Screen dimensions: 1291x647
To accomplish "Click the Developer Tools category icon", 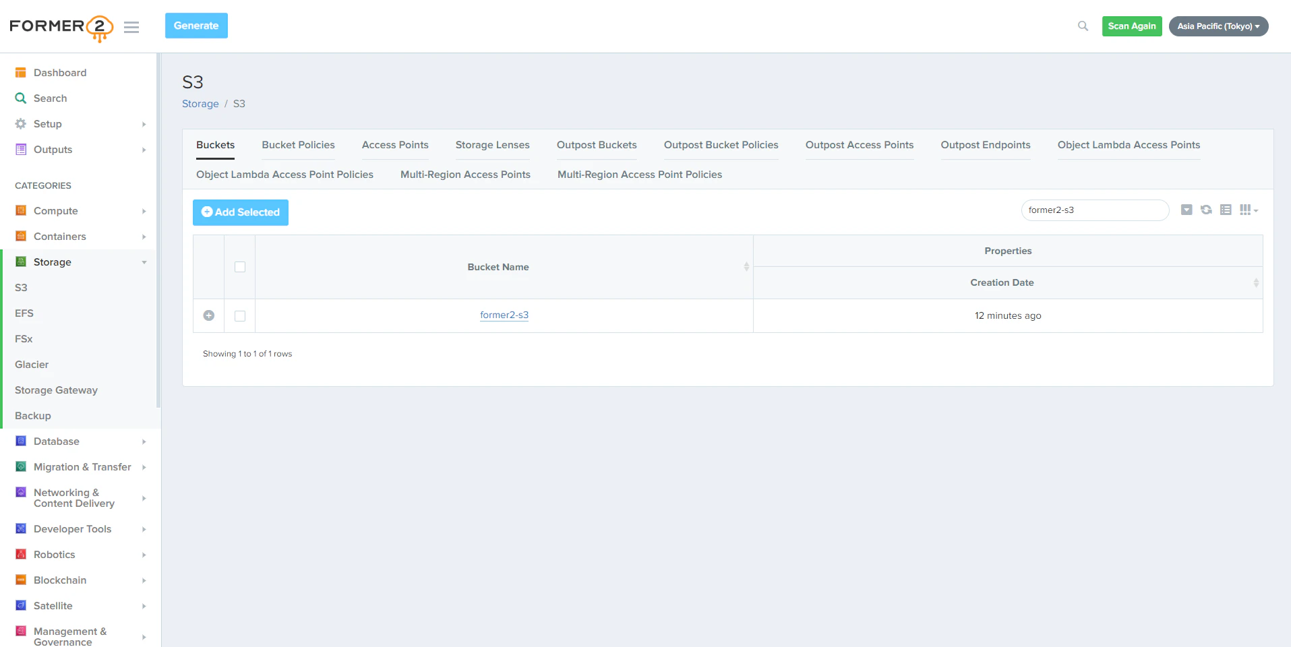I will (21, 529).
